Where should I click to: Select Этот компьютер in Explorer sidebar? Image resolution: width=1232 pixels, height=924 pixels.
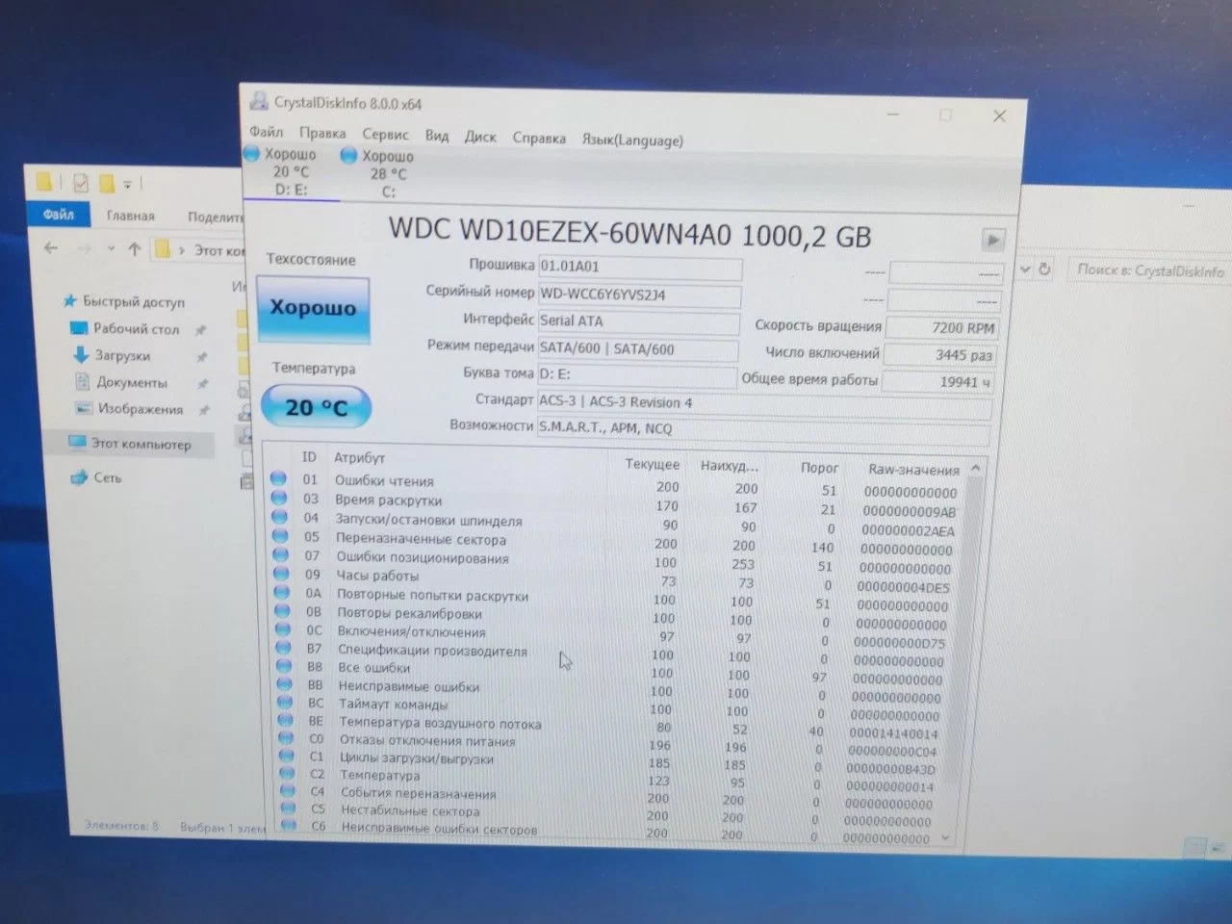(130, 444)
